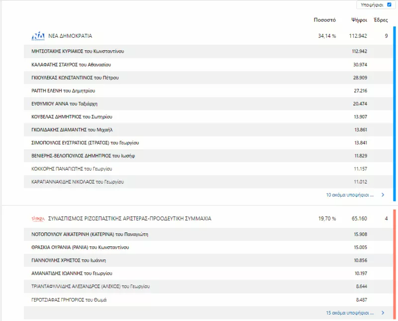Select candidate ΓΙΑΝΝΟΥΛΗΣ ΧΡΗΣΤΟΣ row

pos(208,260)
